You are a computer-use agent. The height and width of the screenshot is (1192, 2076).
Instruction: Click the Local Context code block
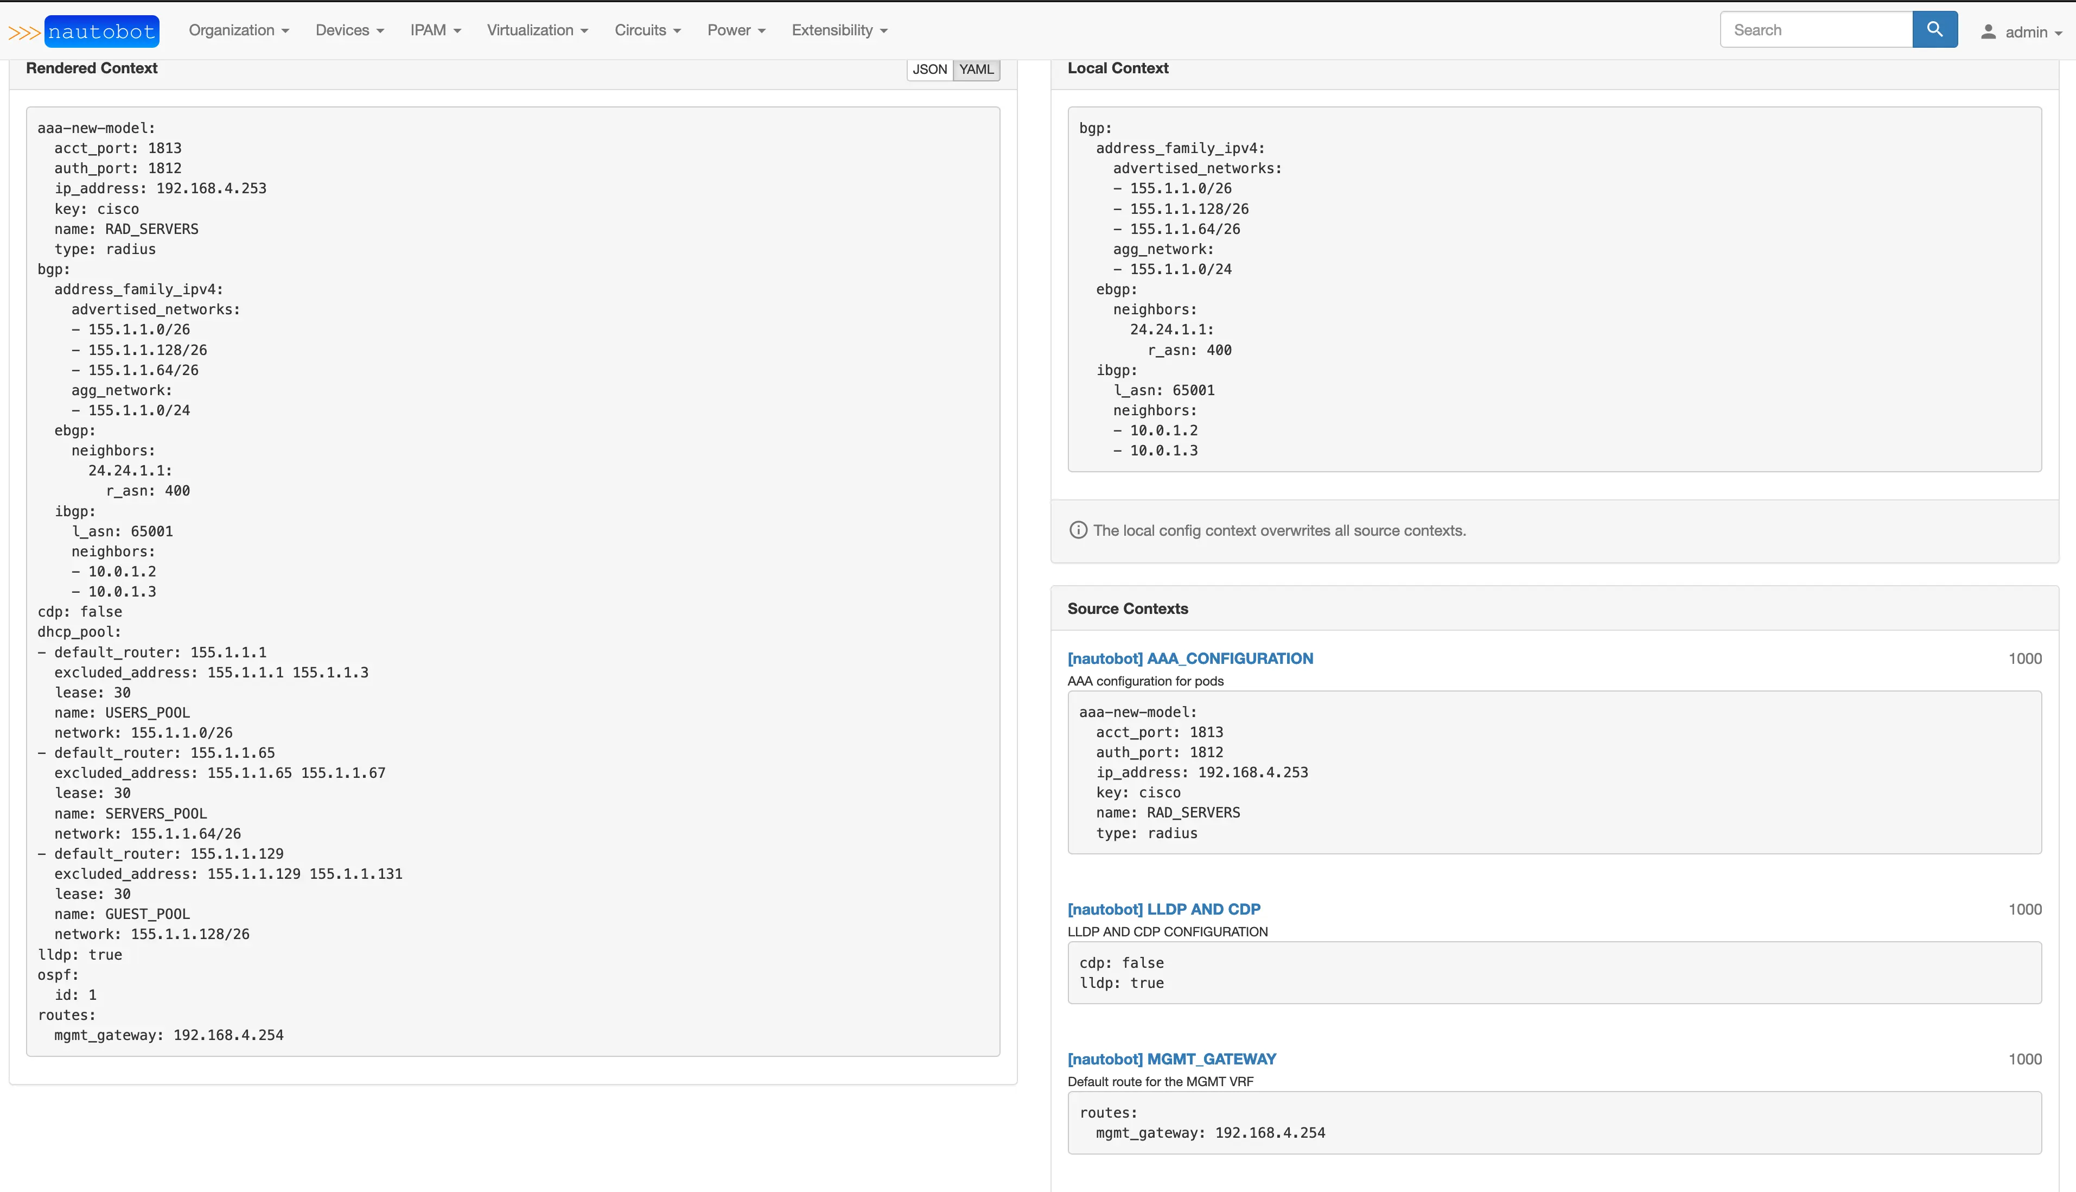point(1553,288)
